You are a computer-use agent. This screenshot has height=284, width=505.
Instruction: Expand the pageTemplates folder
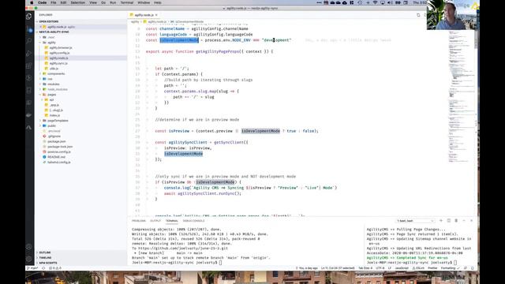[x=58, y=121]
